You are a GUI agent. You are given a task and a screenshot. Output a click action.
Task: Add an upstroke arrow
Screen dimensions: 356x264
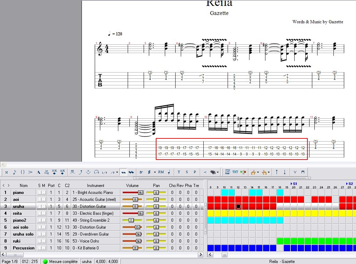point(277,172)
